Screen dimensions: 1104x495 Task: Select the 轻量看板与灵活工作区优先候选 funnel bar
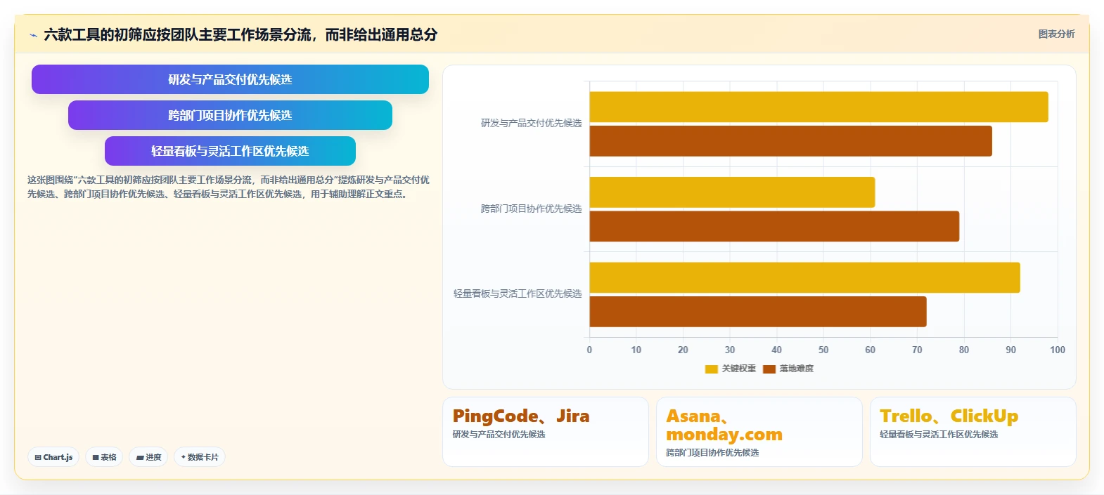click(x=230, y=151)
